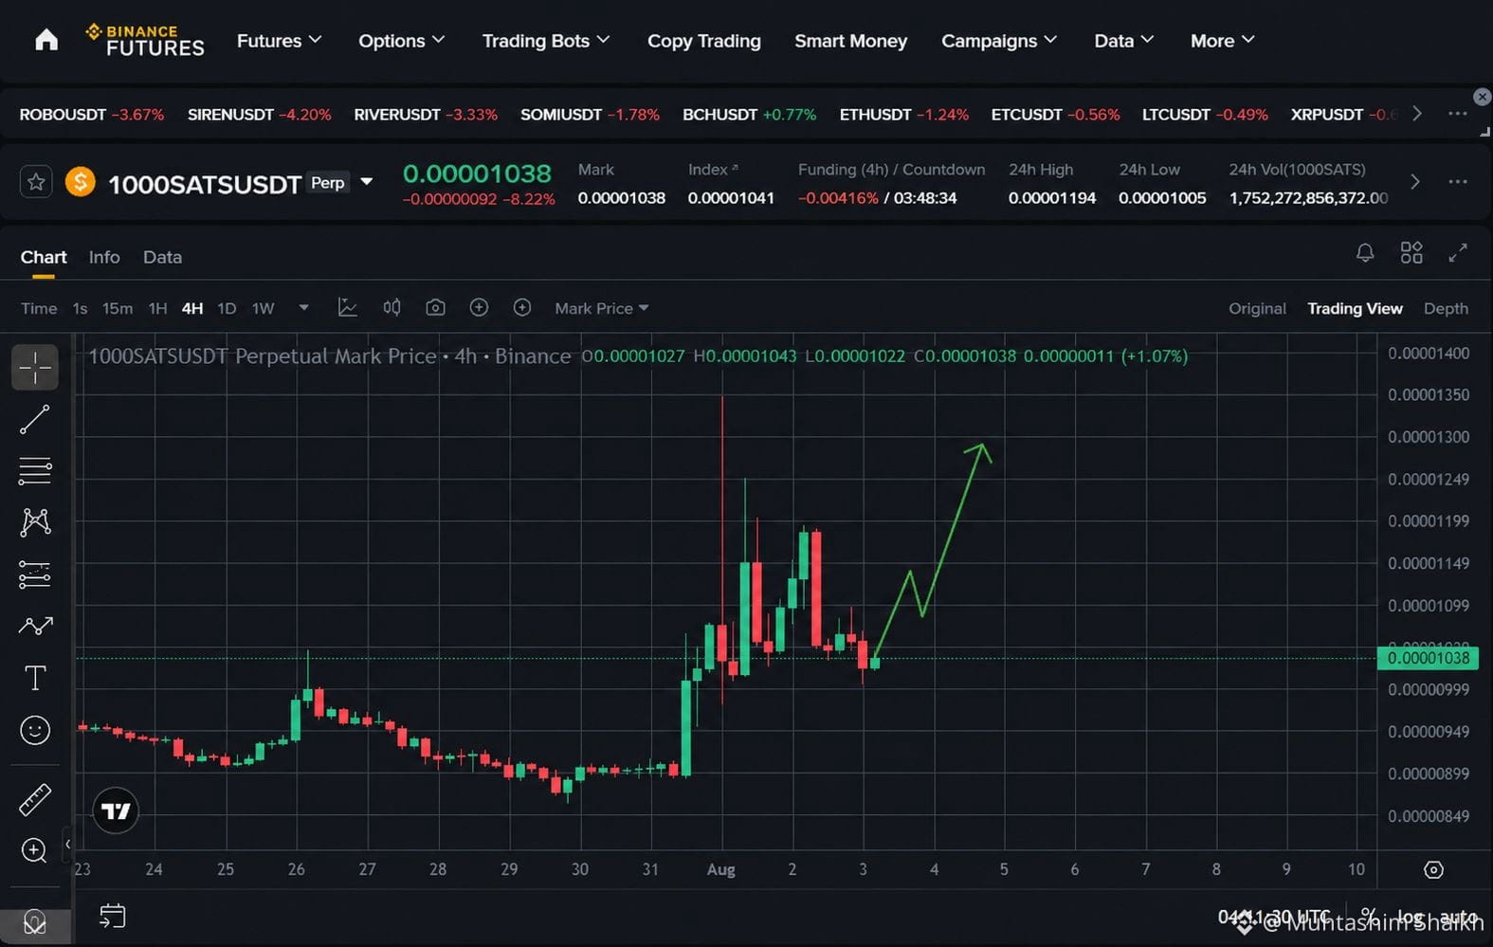The height and width of the screenshot is (947, 1493).
Task: Open ETHUSDT ticker link
Action: click(904, 115)
